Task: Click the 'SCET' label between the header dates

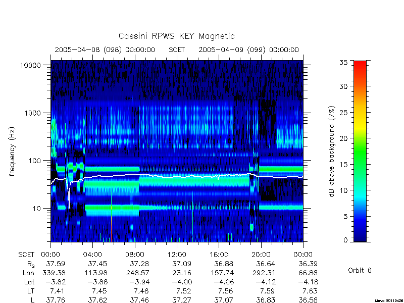Action: 177,49
